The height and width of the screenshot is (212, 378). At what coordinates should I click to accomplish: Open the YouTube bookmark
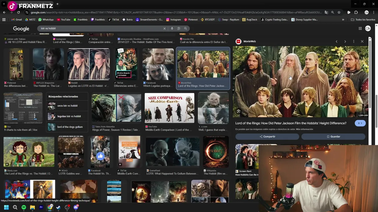click(x=63, y=20)
